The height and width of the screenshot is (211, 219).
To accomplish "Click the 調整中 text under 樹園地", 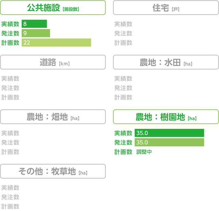I will tap(144, 152).
